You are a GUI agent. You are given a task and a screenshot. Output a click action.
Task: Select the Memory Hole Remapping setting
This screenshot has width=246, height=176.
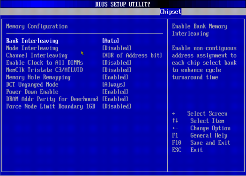(38, 77)
